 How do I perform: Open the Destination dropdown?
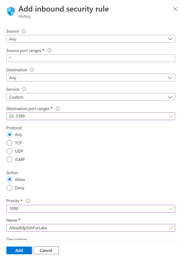[x=90, y=77]
